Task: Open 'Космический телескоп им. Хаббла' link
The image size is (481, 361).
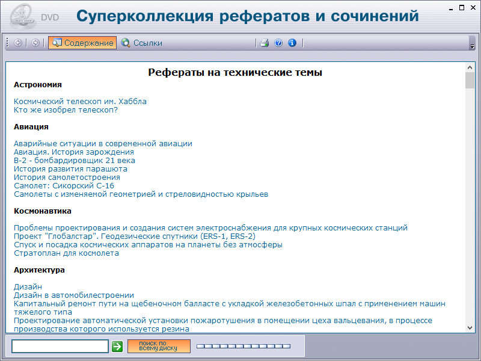Action: point(80,101)
